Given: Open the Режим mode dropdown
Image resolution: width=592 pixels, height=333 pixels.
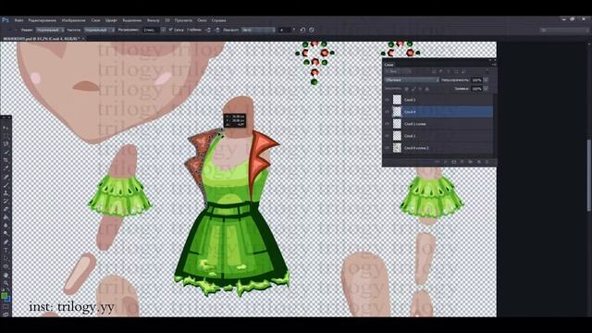Looking at the screenshot, I should coord(50,30).
